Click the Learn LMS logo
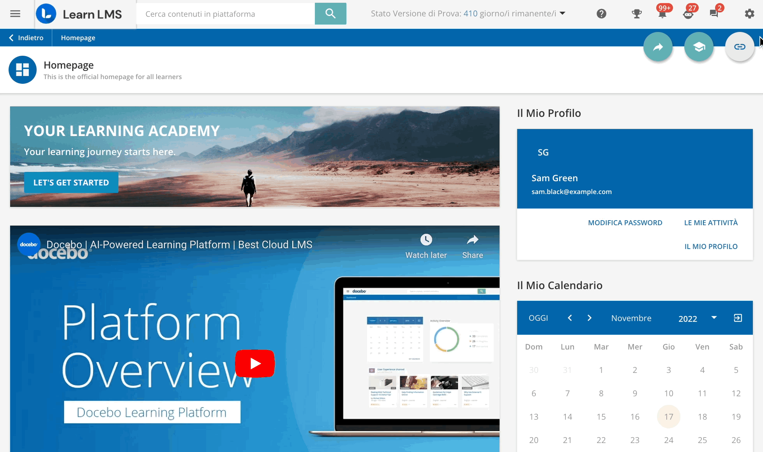 point(79,14)
